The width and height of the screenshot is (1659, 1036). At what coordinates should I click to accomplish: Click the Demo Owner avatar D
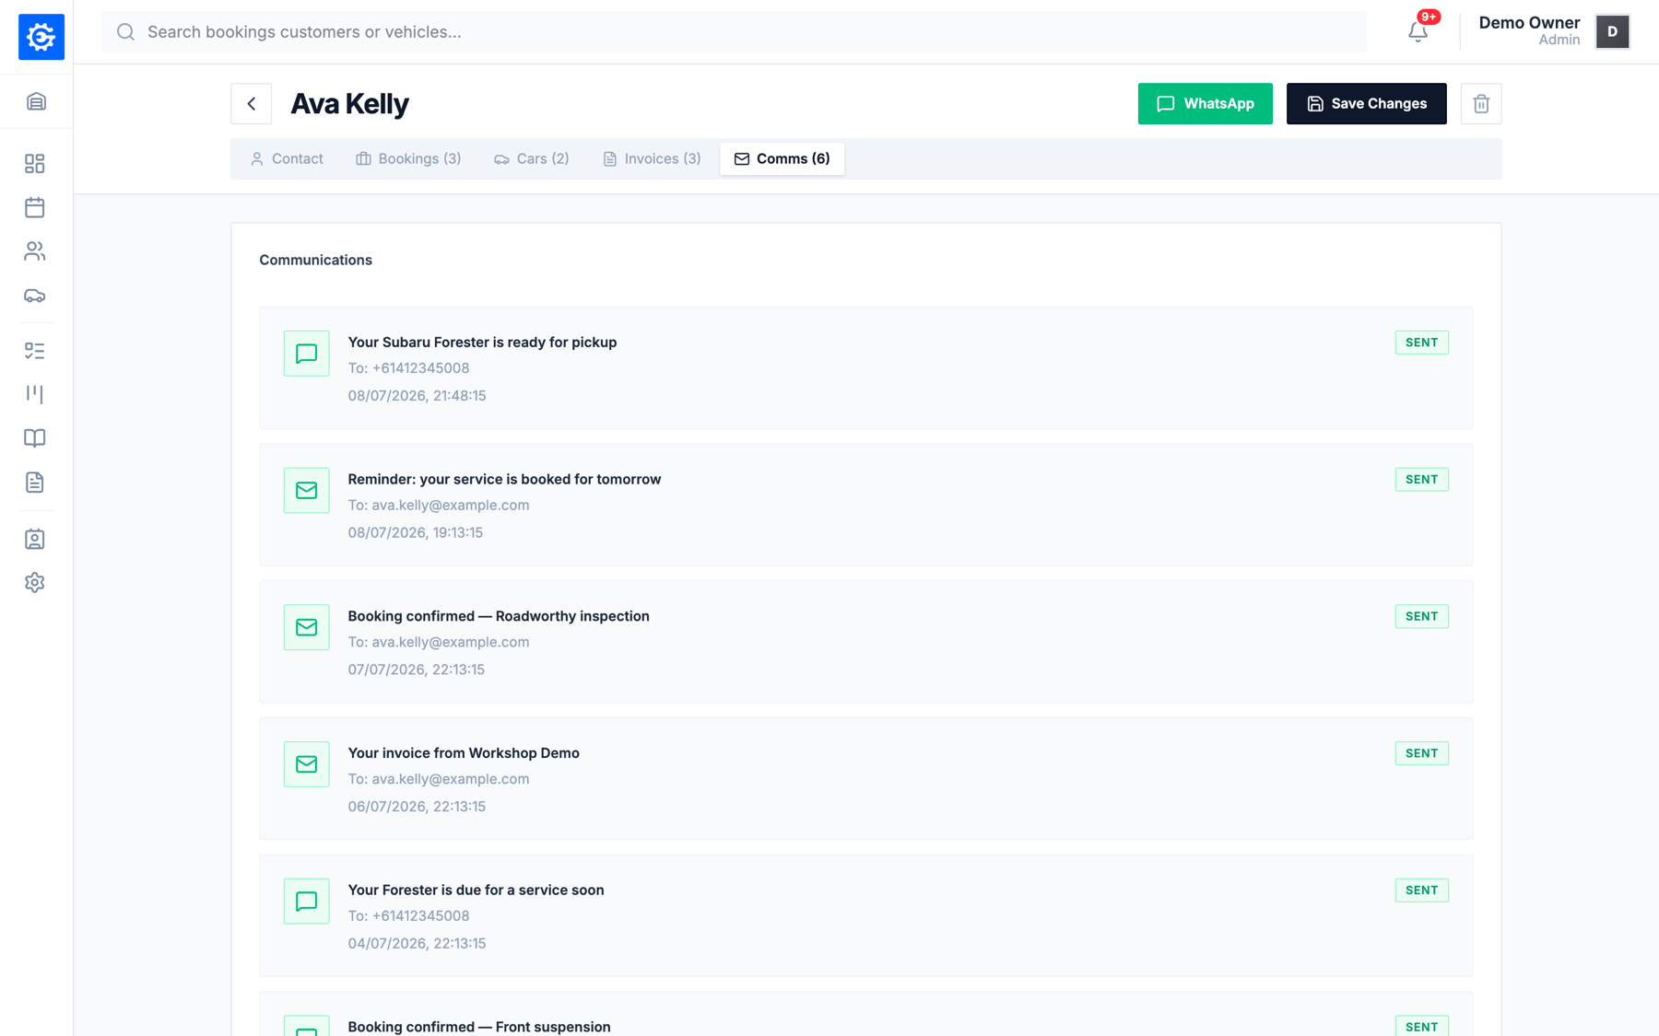click(x=1612, y=31)
